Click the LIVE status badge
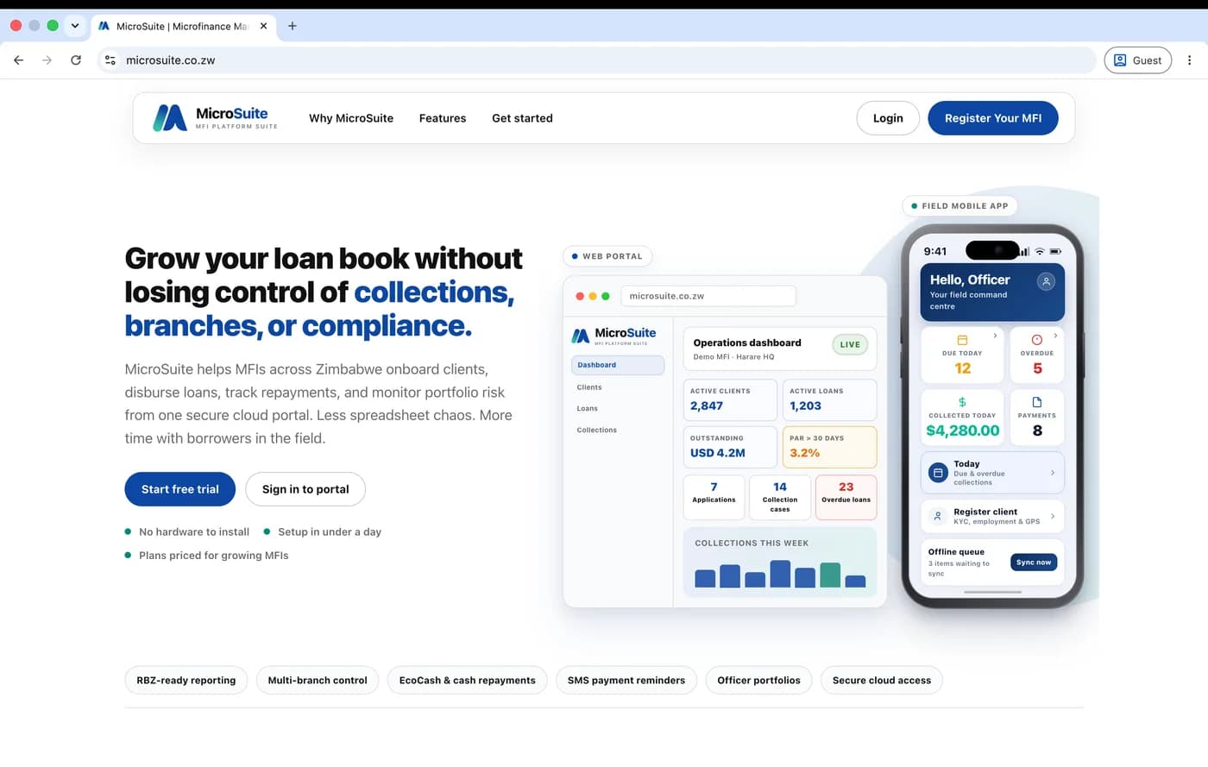 (850, 344)
